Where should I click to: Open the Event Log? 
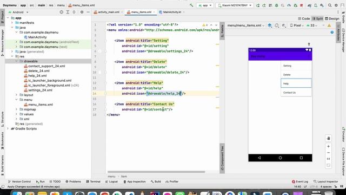coord(300,181)
